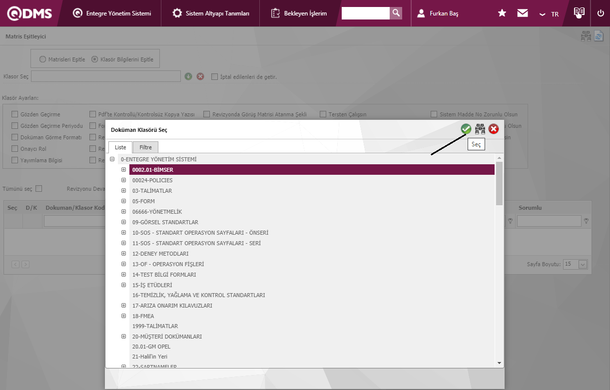Expand the 06666-YÖNETMELİK folder
This screenshot has height=390, width=610.
click(x=123, y=212)
